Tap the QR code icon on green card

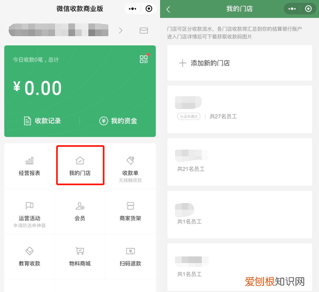[143, 60]
